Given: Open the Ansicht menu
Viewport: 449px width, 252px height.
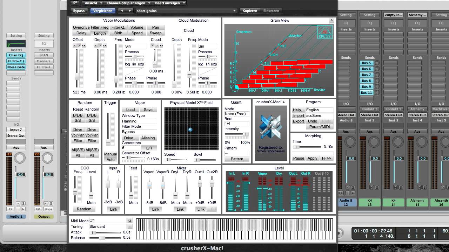Looking at the screenshot, I should 93,3.
